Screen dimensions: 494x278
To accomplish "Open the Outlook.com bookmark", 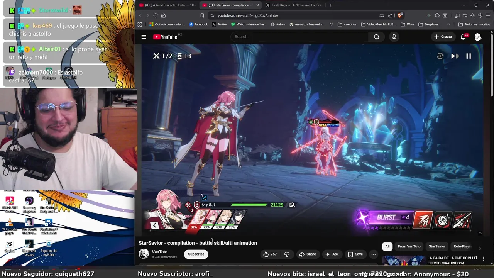I will (x=167, y=24).
